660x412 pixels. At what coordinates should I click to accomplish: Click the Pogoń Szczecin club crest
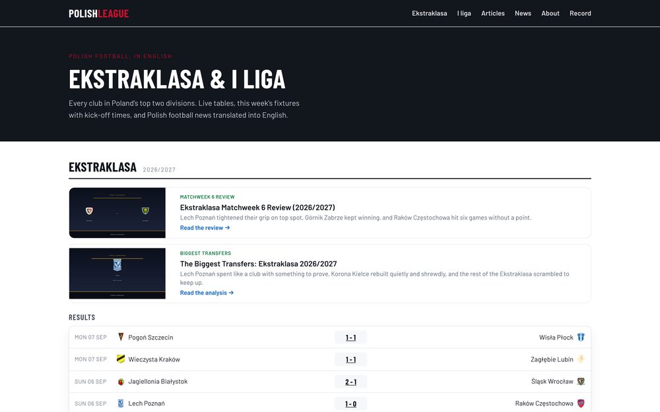[121, 337]
